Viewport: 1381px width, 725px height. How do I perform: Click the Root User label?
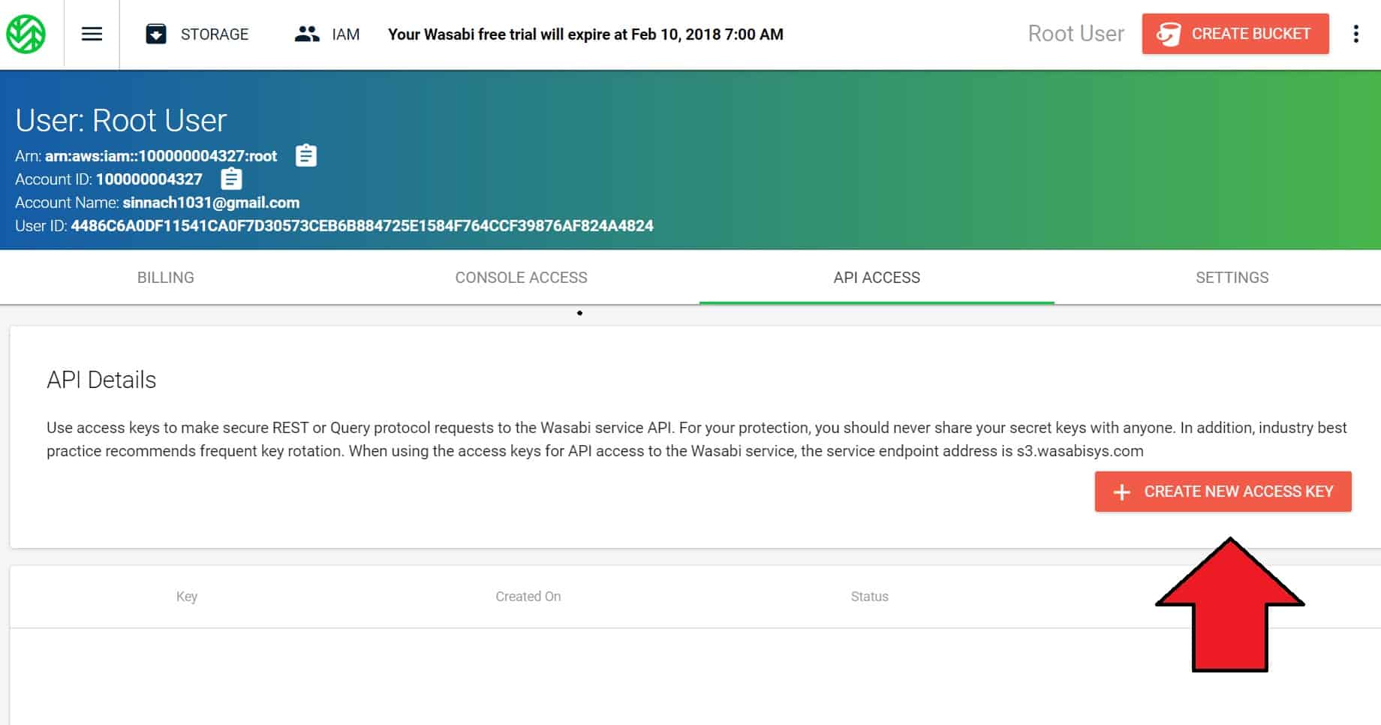[x=1076, y=34]
